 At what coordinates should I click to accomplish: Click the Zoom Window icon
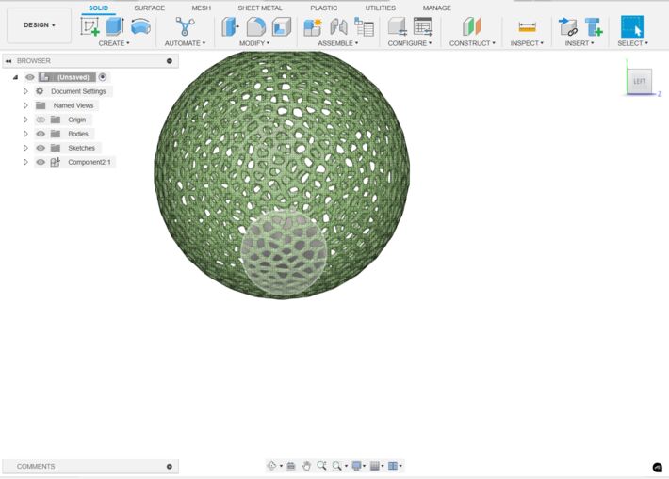321,466
